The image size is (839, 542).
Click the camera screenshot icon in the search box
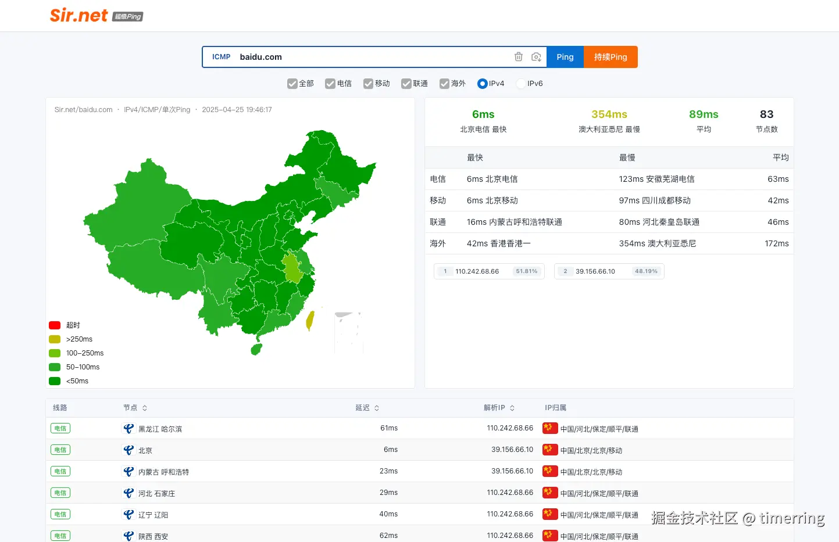(x=536, y=57)
